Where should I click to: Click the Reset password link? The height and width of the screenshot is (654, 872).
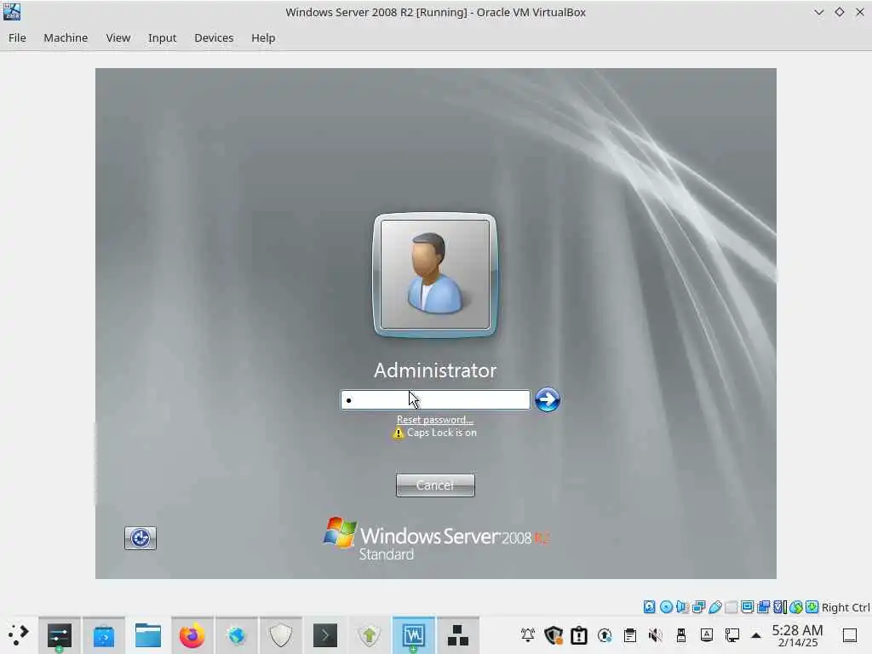coord(435,419)
